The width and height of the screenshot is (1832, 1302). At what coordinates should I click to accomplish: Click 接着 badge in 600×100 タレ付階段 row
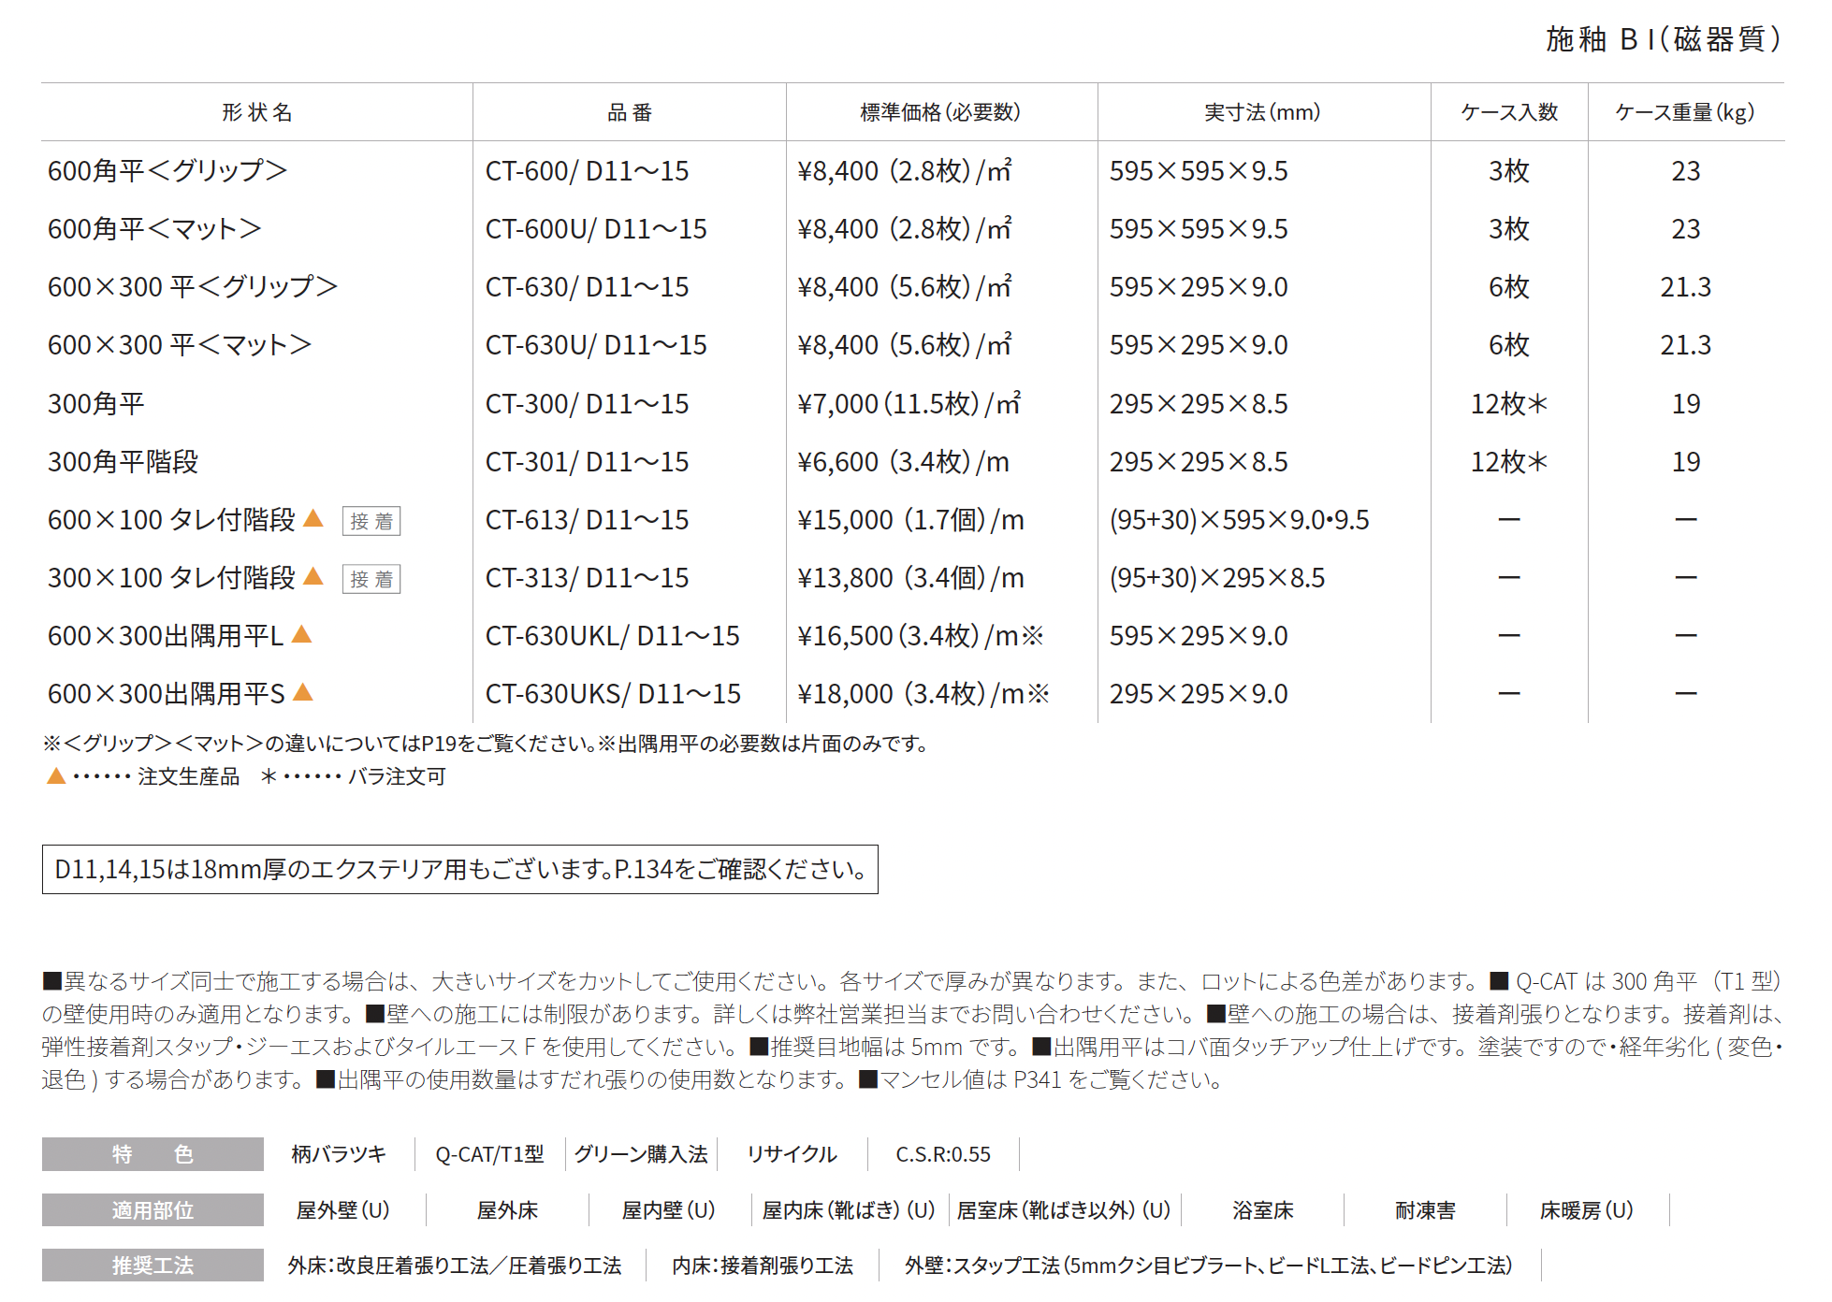pyautogui.click(x=371, y=521)
